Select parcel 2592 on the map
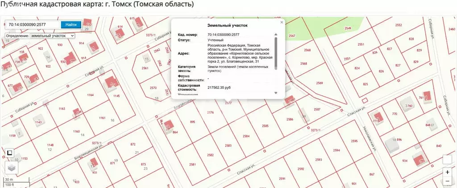This screenshot has width=457, height=188. [301, 169]
